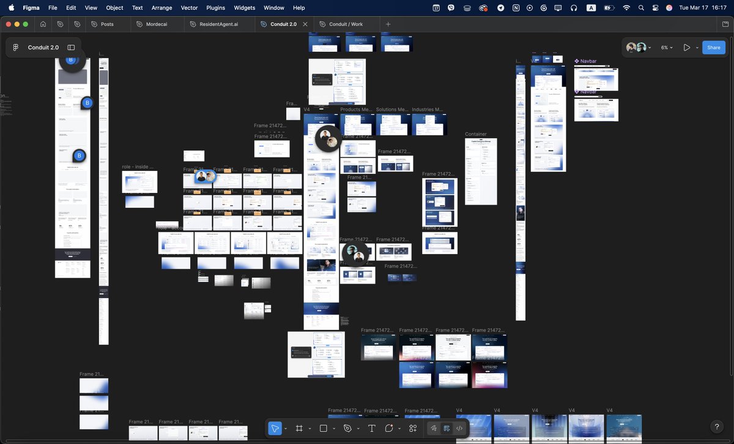Open the Object menu
The image size is (734, 444).
tap(114, 8)
